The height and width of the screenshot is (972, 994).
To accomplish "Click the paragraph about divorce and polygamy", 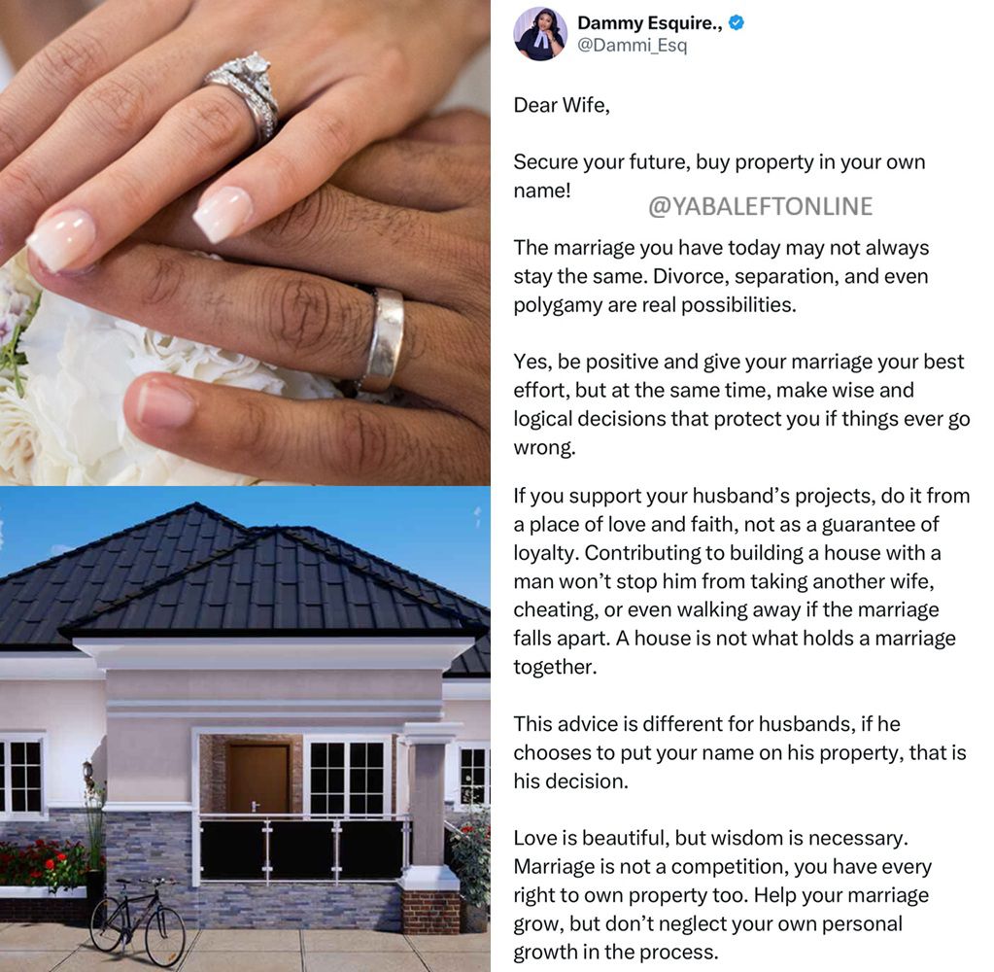I will pos(721,276).
